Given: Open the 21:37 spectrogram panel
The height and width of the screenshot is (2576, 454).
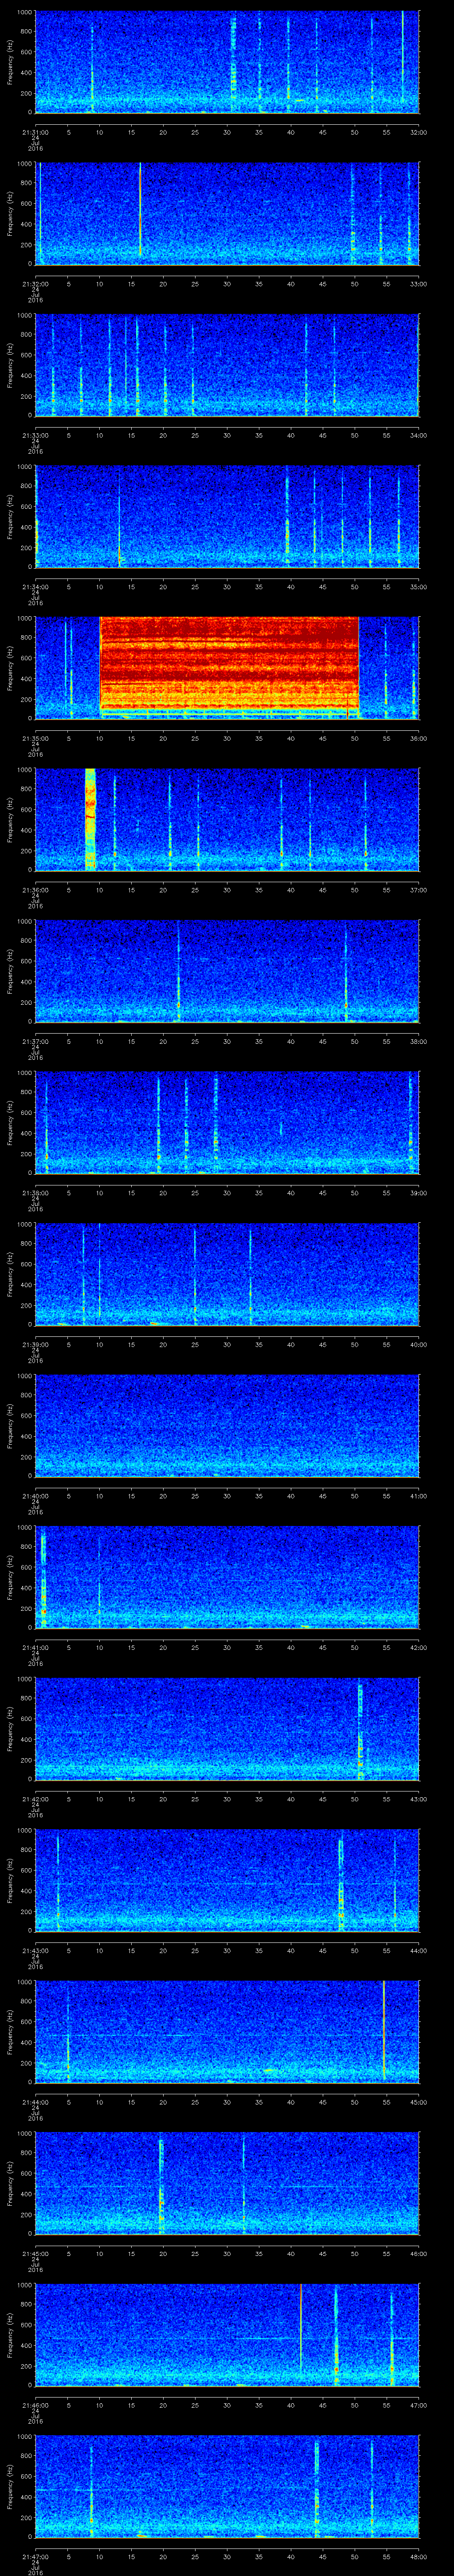Looking at the screenshot, I should (x=227, y=971).
